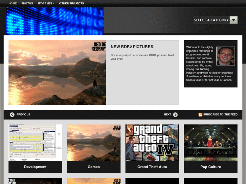Click the Development category label
Viewport: 246px width, 184px height.
[x=35, y=167]
